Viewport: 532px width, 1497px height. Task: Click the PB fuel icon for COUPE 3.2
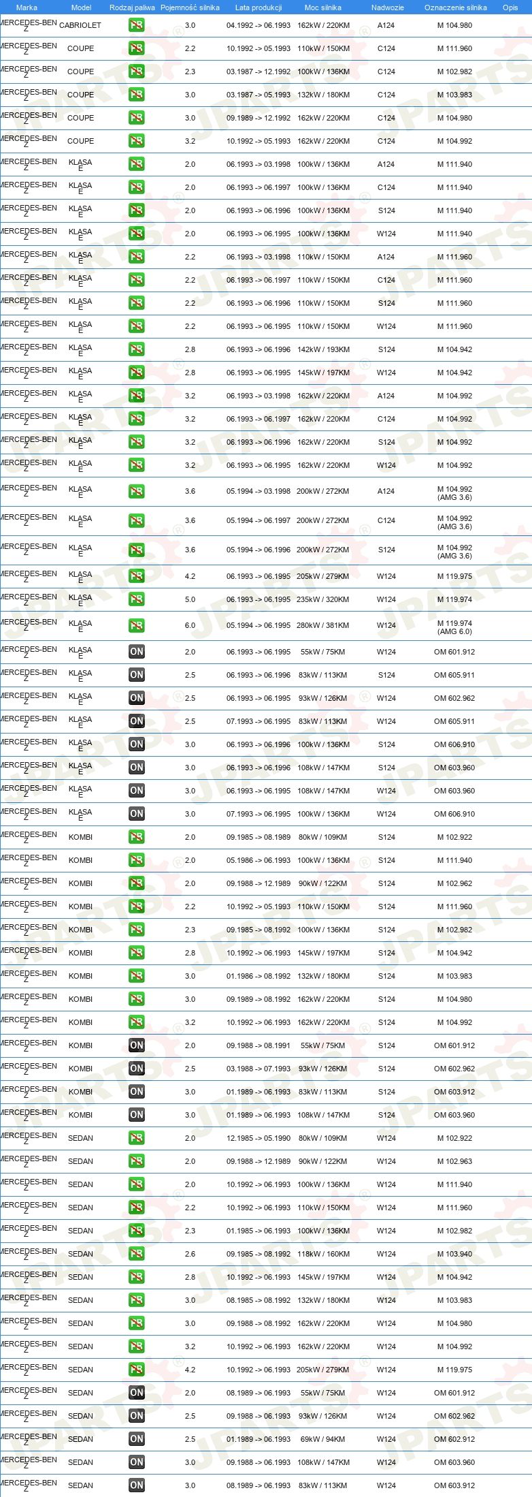[x=136, y=141]
